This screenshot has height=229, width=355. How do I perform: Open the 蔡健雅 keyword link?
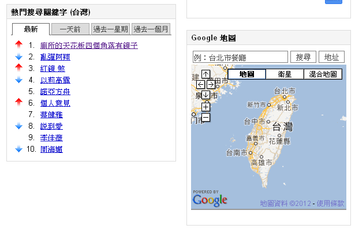[51, 115]
